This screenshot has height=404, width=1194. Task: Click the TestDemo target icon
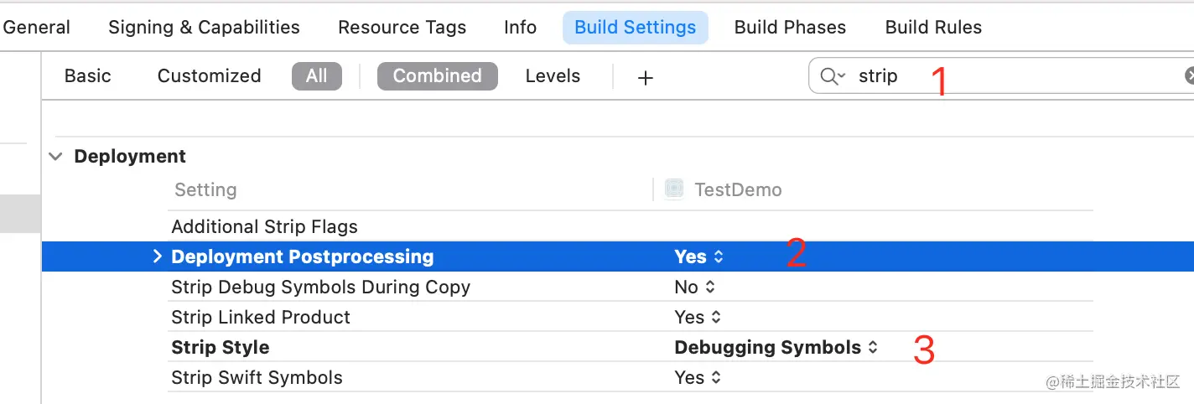[673, 189]
